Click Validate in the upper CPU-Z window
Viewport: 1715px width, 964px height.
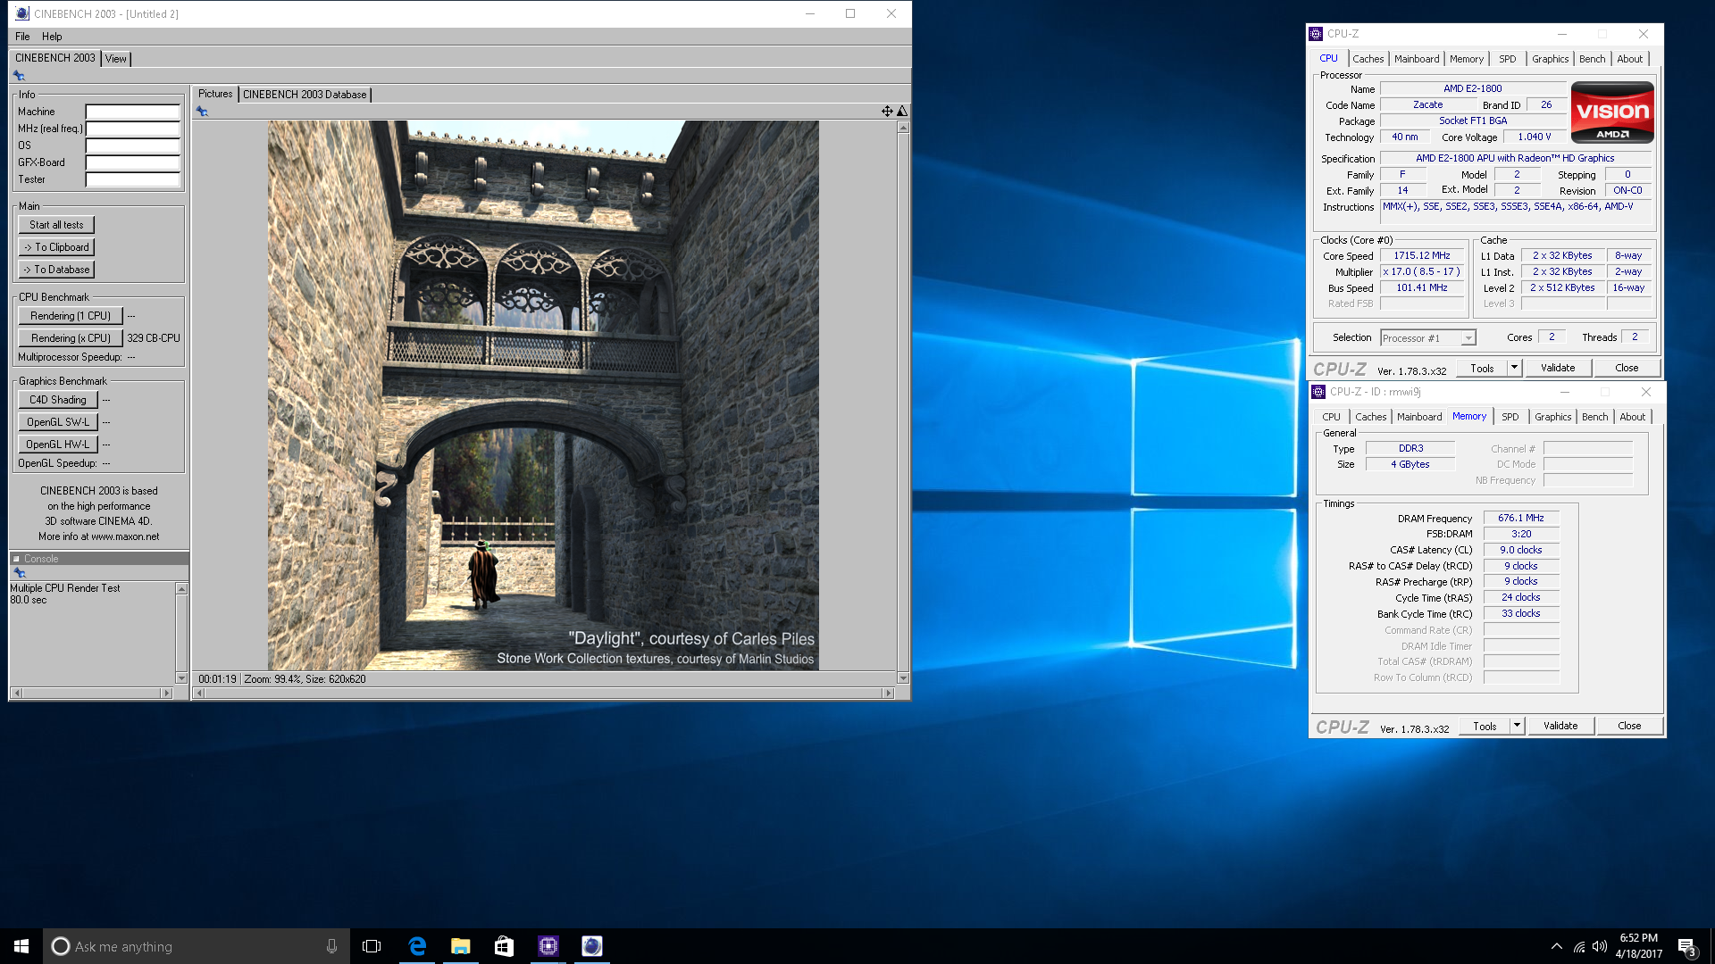pos(1558,368)
